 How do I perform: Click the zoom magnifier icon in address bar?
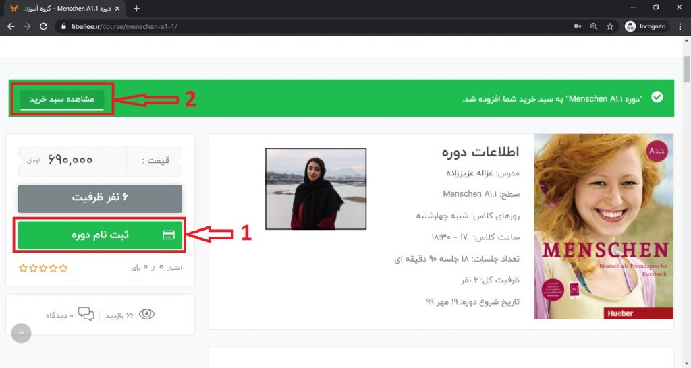(594, 26)
